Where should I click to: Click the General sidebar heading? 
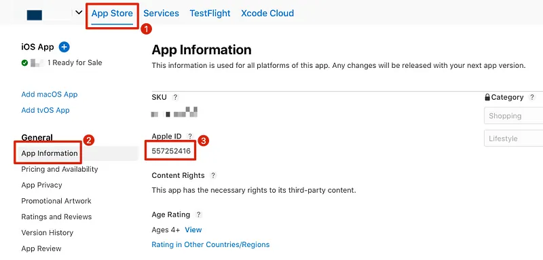[x=37, y=137]
